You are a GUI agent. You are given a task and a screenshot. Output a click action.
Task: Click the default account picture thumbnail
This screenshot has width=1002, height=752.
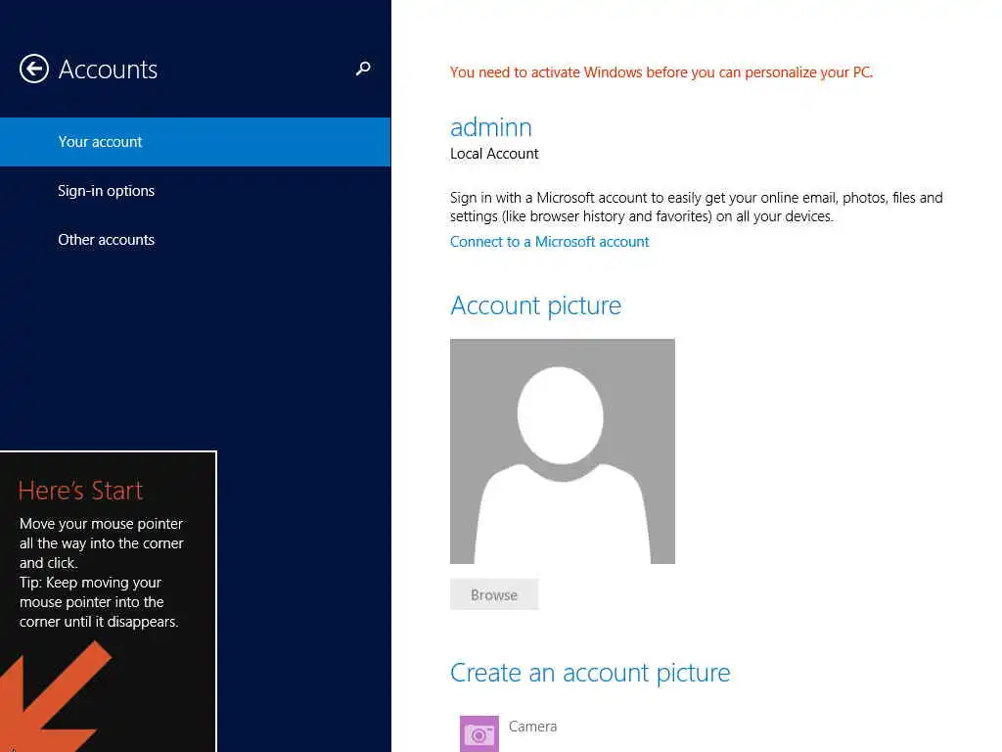click(563, 451)
